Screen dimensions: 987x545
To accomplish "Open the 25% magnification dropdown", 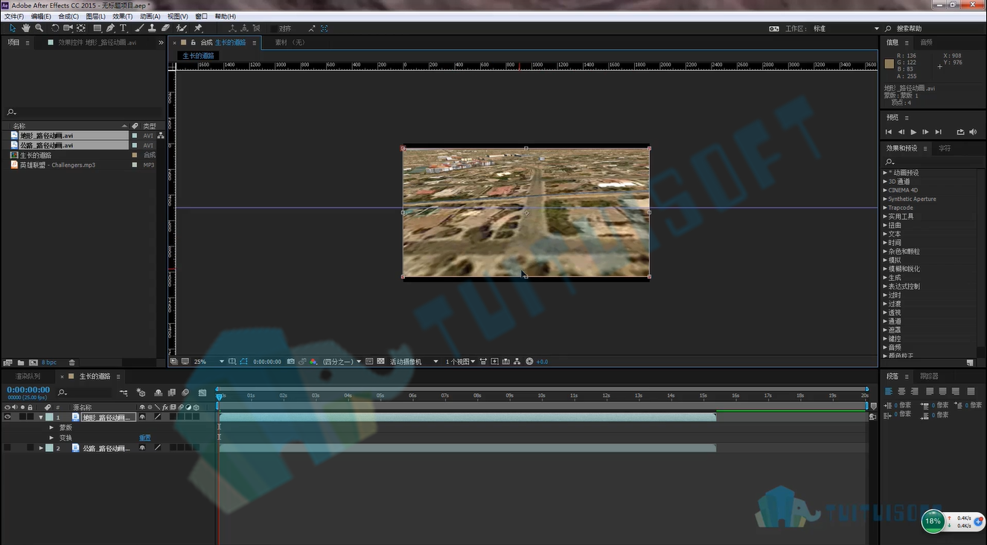I will pyautogui.click(x=209, y=362).
